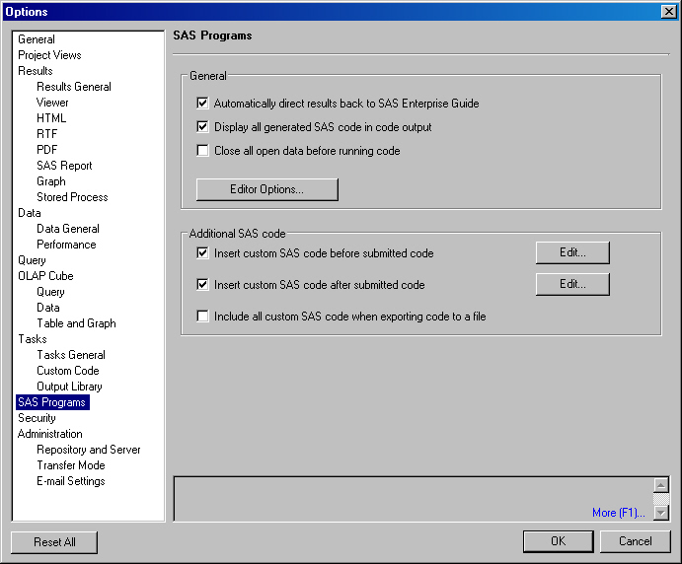682x564 pixels.
Task: Go to Custom Code under Tasks
Action: coord(68,371)
